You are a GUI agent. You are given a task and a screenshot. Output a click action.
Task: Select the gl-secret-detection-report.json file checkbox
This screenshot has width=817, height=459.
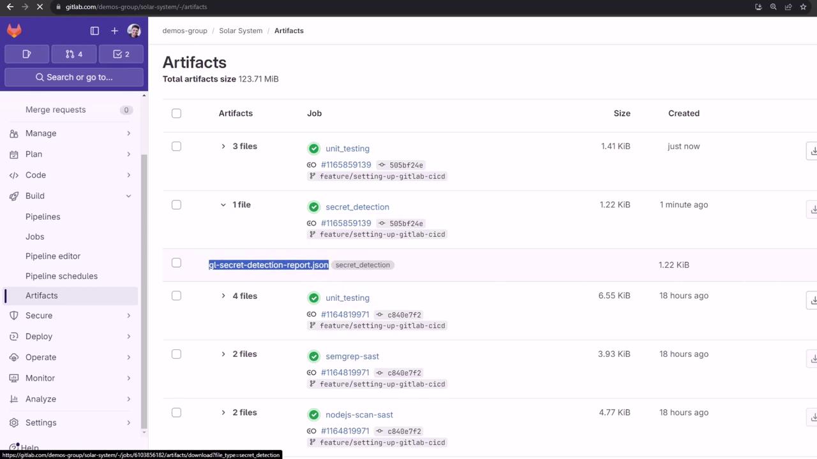click(176, 263)
